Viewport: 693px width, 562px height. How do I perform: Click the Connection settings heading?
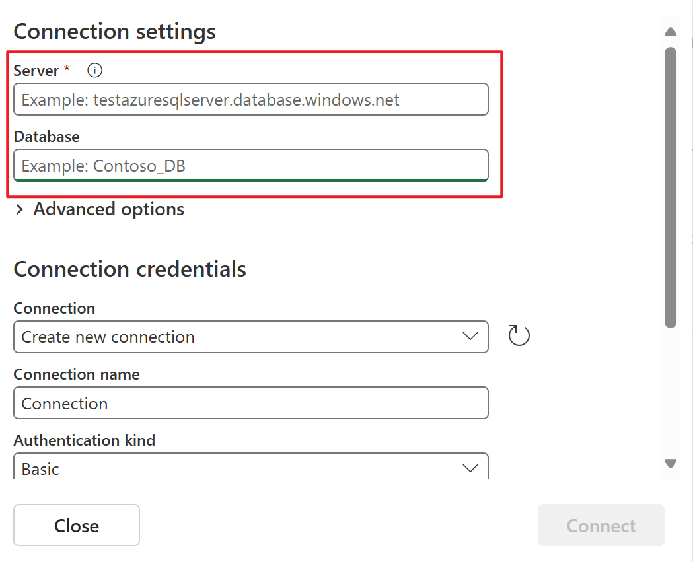114,31
